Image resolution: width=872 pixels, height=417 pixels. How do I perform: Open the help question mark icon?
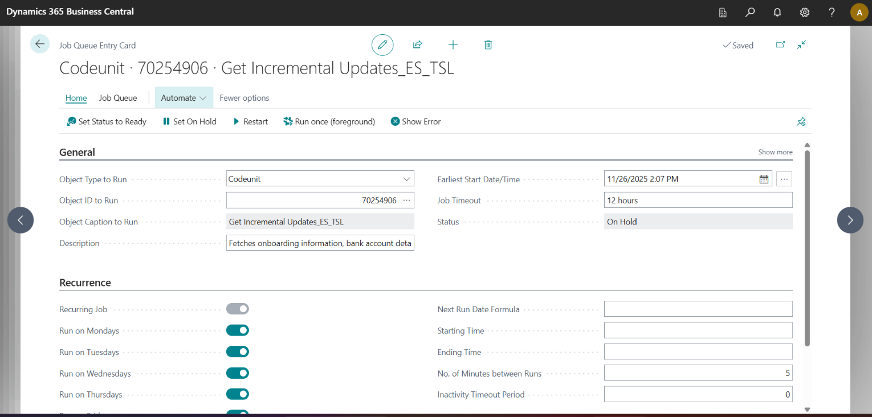(x=832, y=13)
